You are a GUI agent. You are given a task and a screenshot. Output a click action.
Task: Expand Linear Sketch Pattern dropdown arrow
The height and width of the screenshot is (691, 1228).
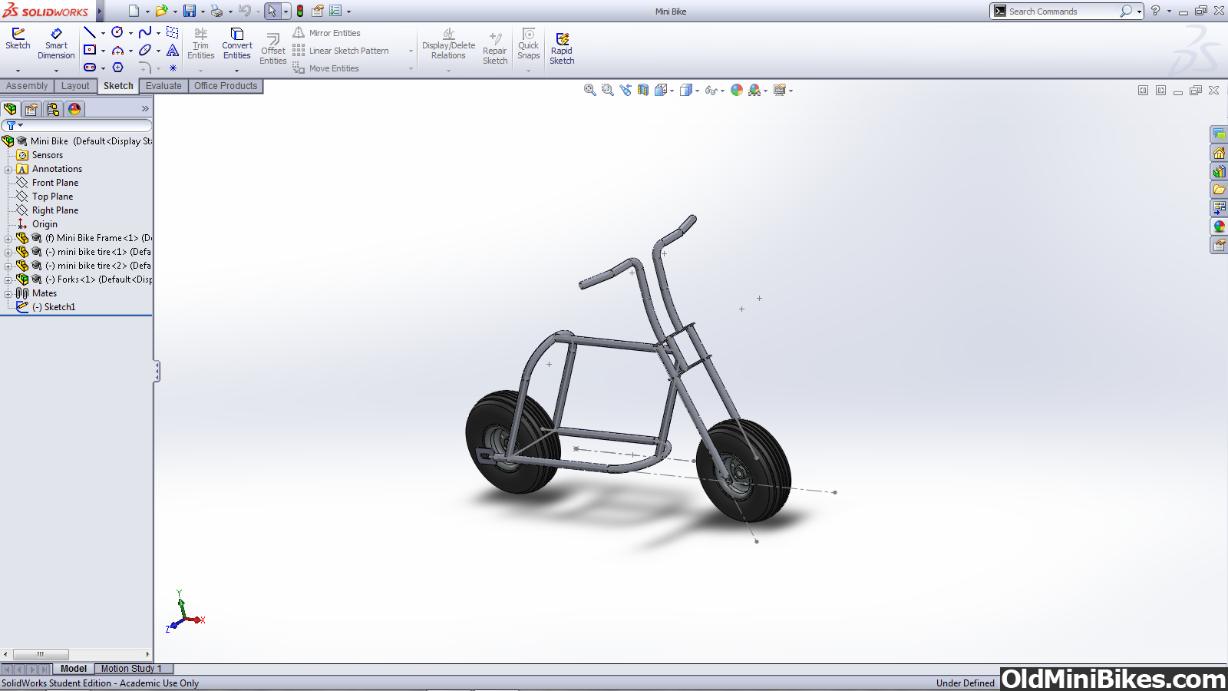click(411, 51)
